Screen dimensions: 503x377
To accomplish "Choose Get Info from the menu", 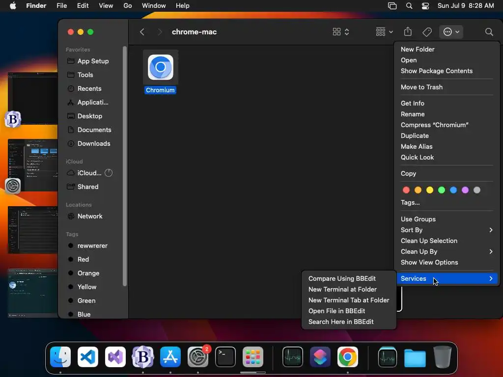I will pyautogui.click(x=447, y=103).
